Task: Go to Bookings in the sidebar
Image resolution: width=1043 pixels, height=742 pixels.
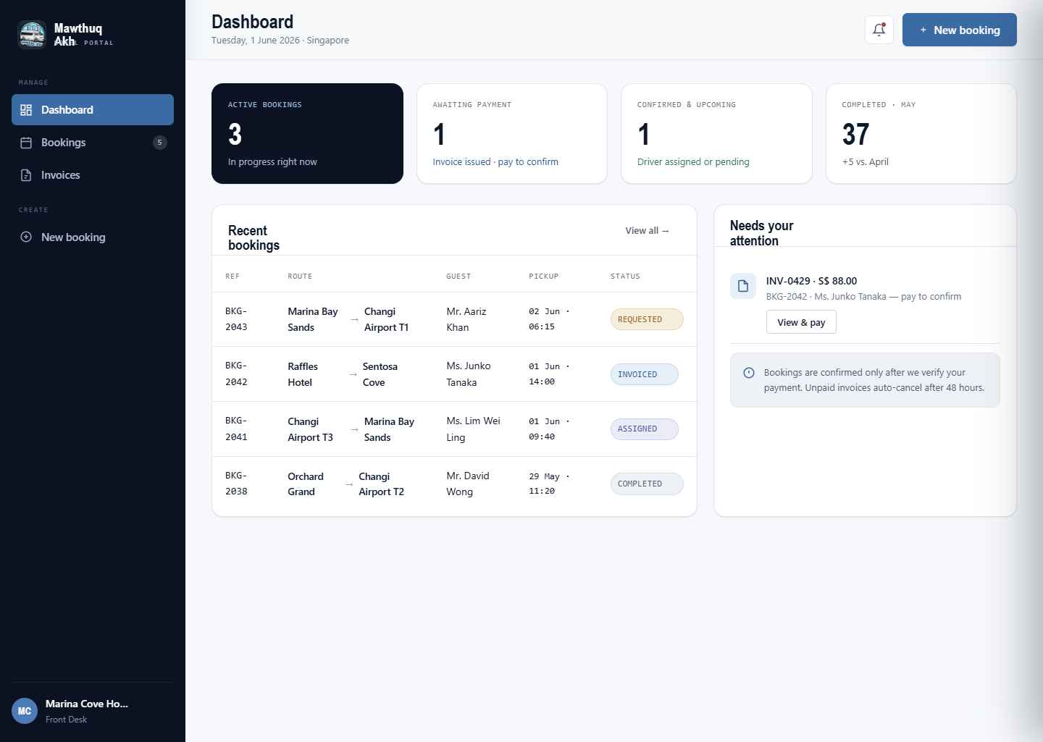Action: click(x=93, y=143)
